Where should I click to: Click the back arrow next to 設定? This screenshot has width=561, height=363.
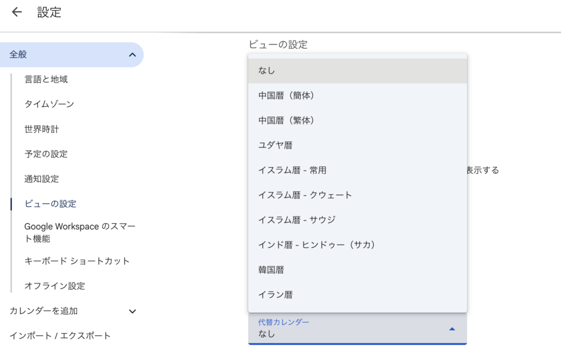17,12
